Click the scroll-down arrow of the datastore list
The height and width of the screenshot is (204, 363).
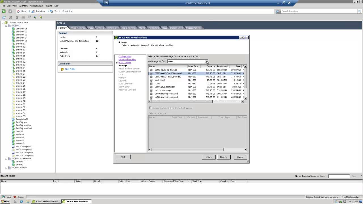pos(245,98)
